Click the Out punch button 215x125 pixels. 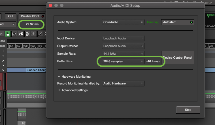coord(11,16)
